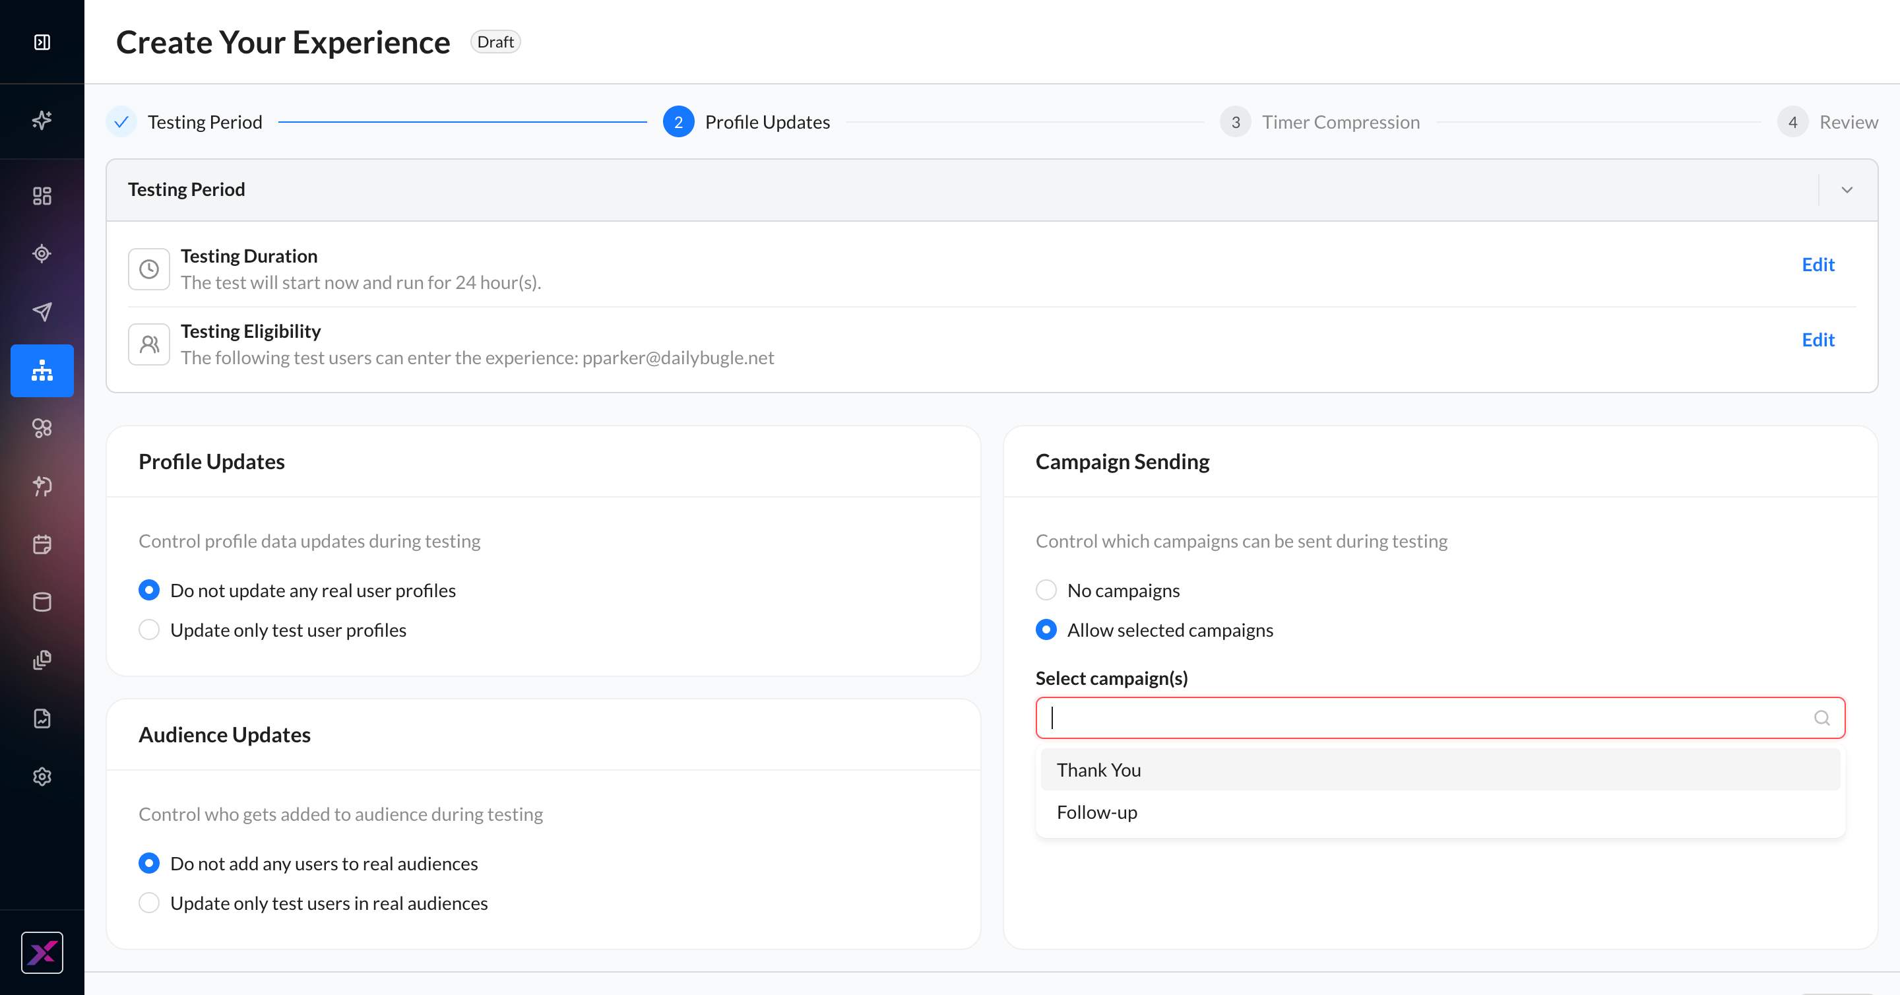1900x995 pixels.
Task: Open the calendar icon in sidebar
Action: [42, 544]
